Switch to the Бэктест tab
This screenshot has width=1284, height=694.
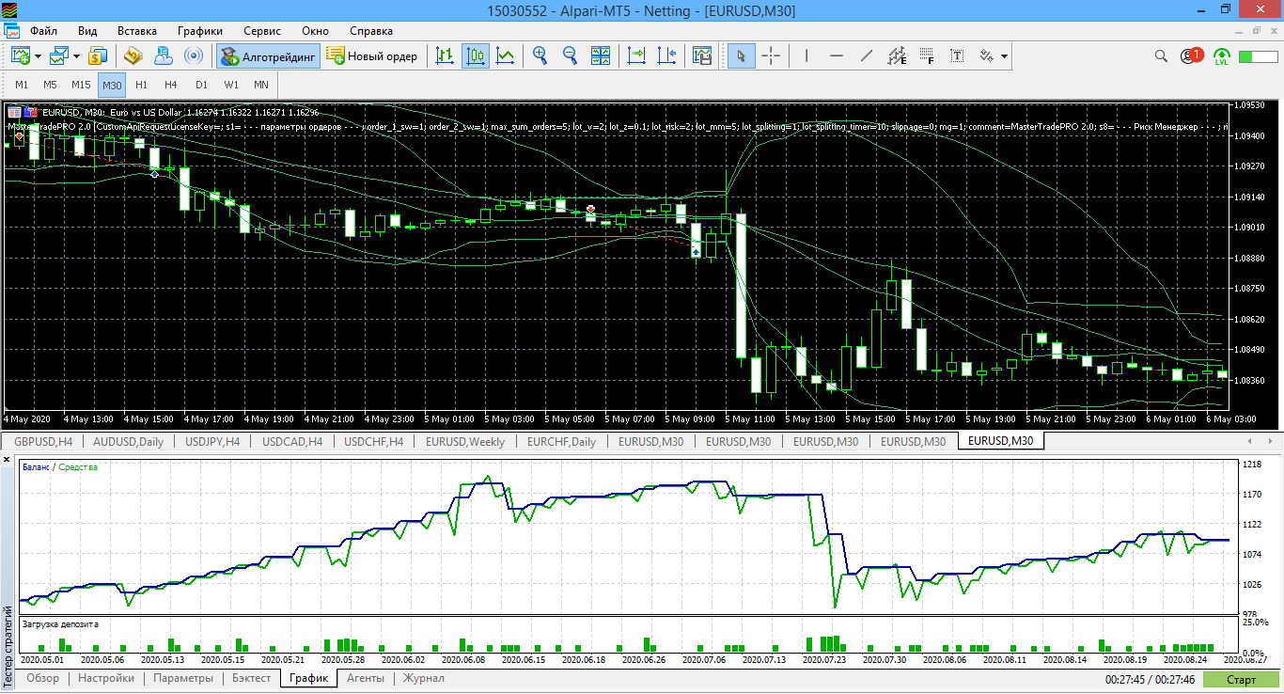tap(251, 678)
